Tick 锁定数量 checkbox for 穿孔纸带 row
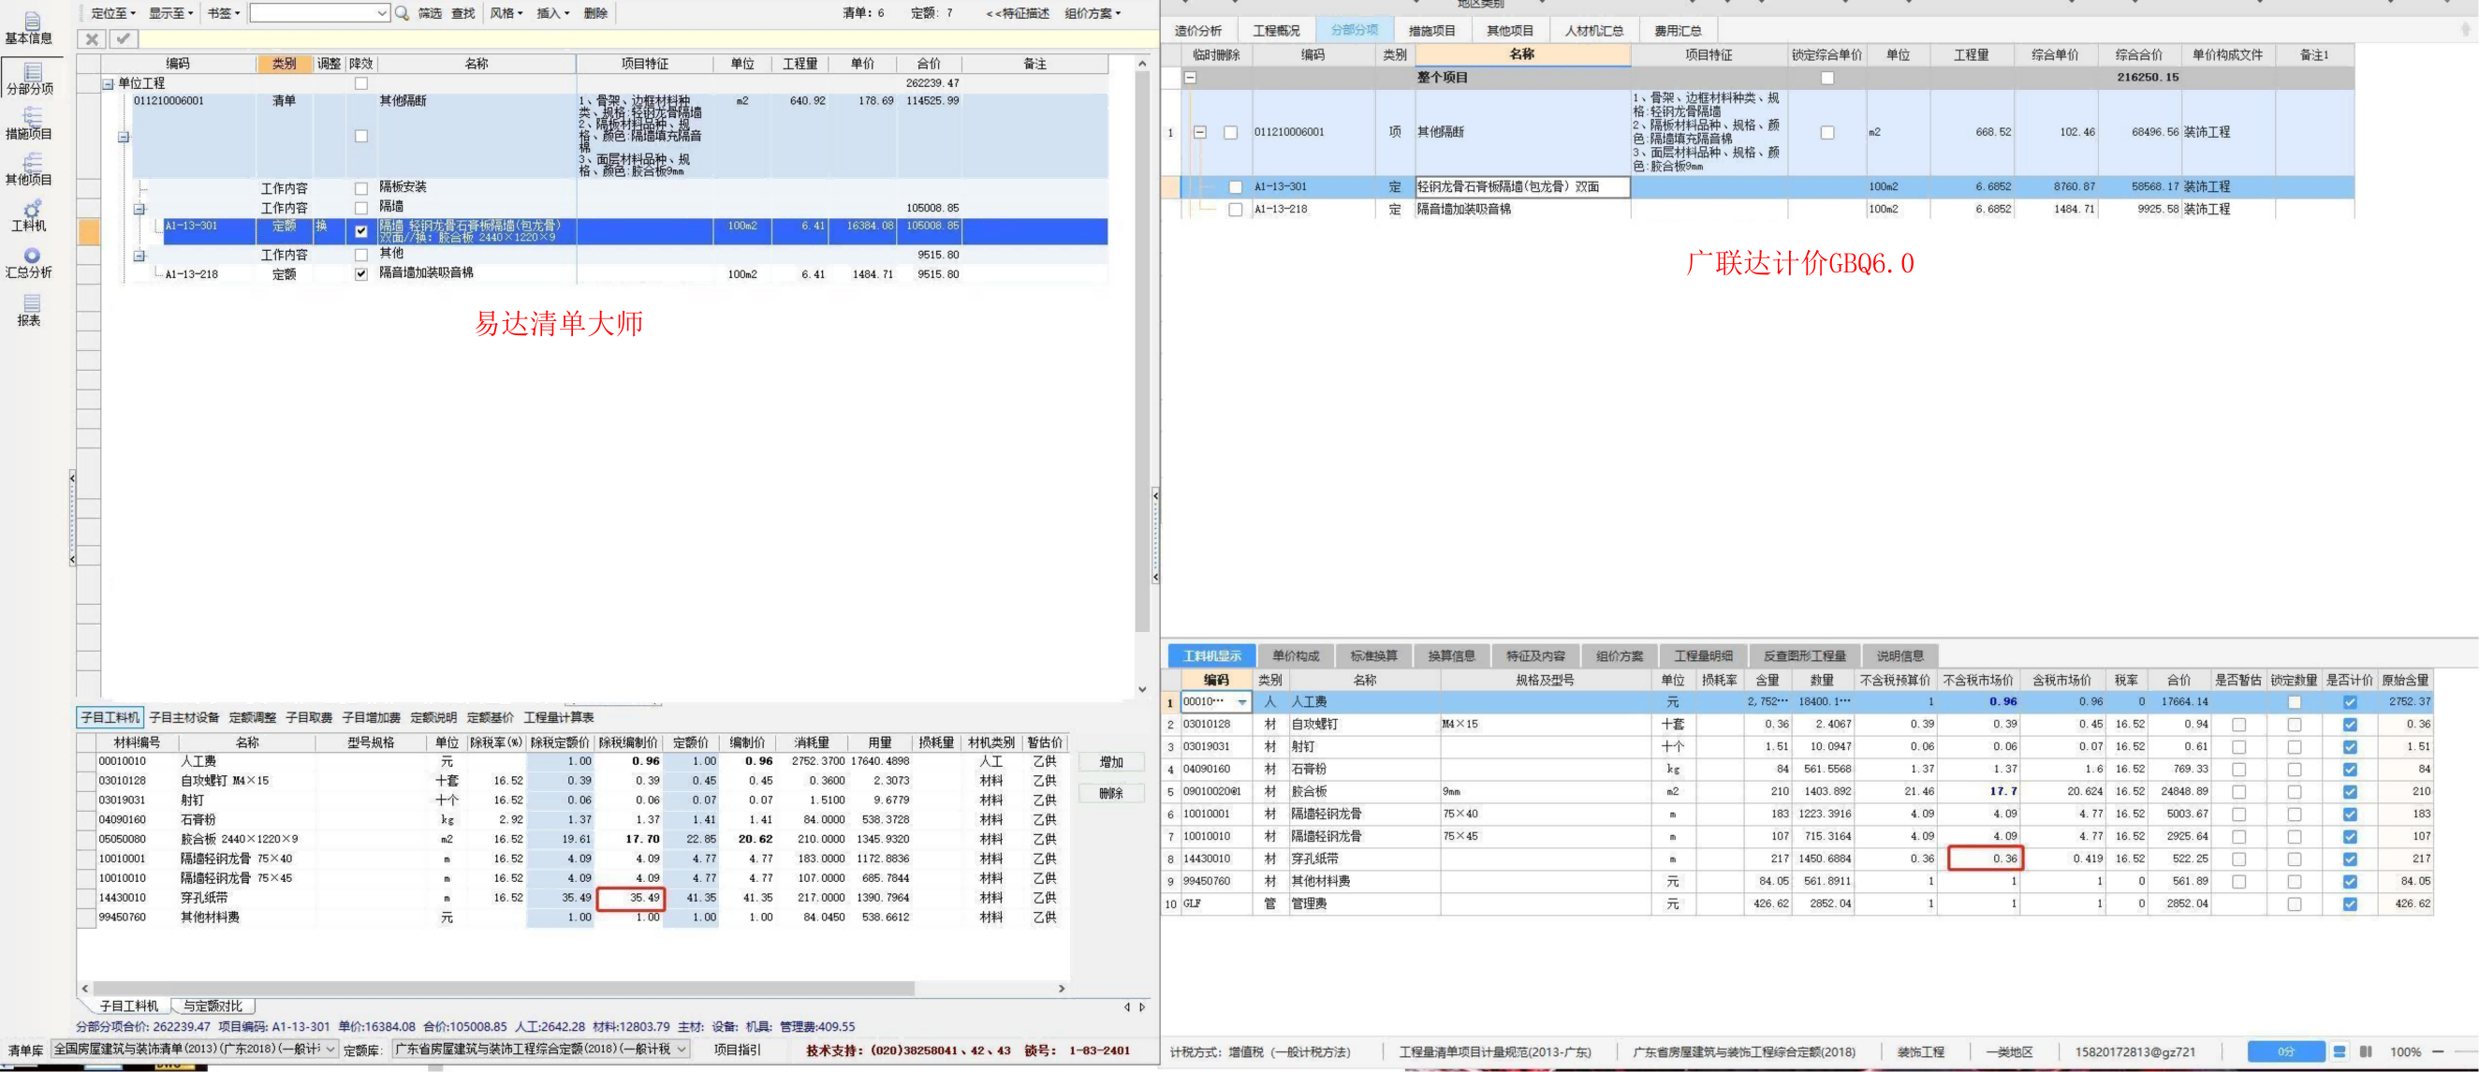The width and height of the screenshot is (2479, 1072). click(x=2295, y=859)
